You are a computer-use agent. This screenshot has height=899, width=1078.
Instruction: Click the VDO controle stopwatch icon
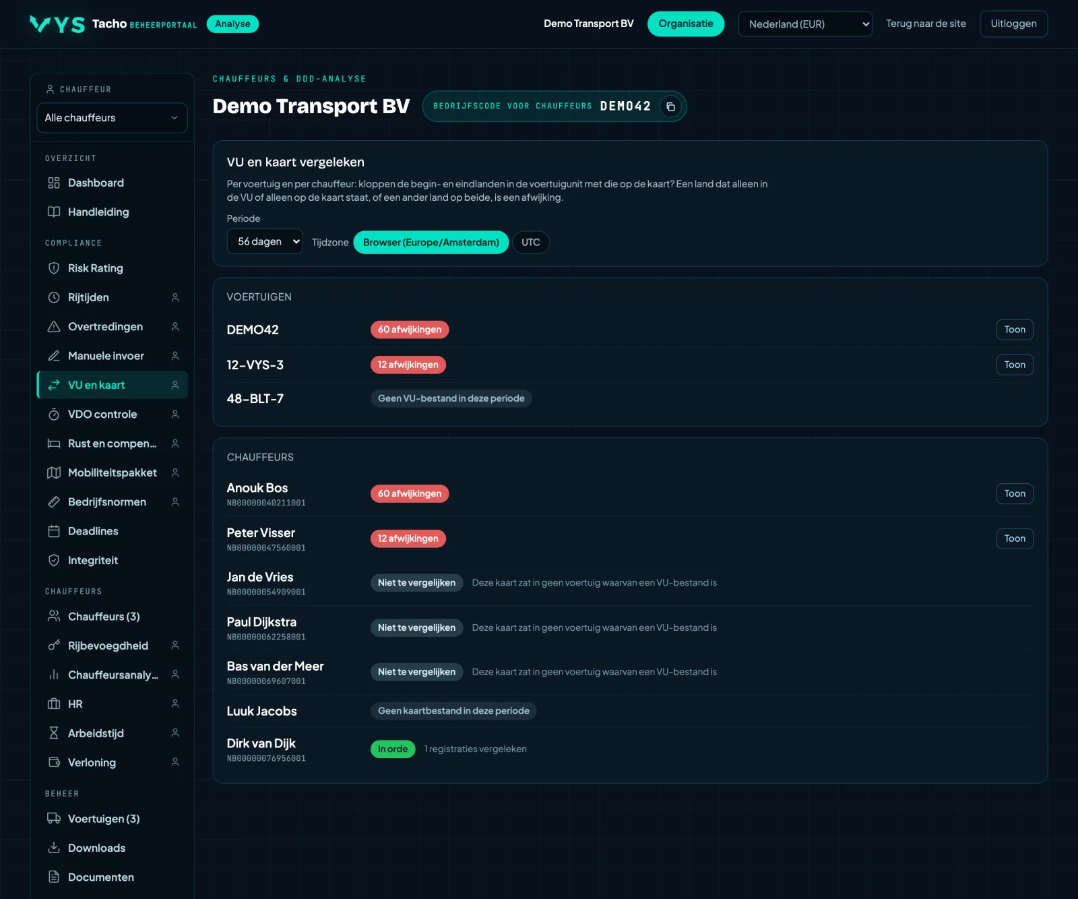(54, 414)
